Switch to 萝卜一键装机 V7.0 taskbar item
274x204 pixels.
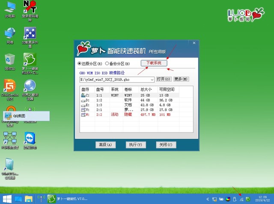(x=68, y=199)
